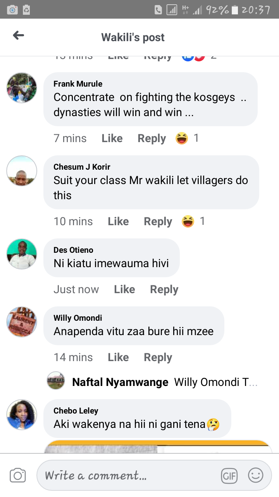
Task: Open the image attached to Chebo Leley's comment
Action: point(158,447)
